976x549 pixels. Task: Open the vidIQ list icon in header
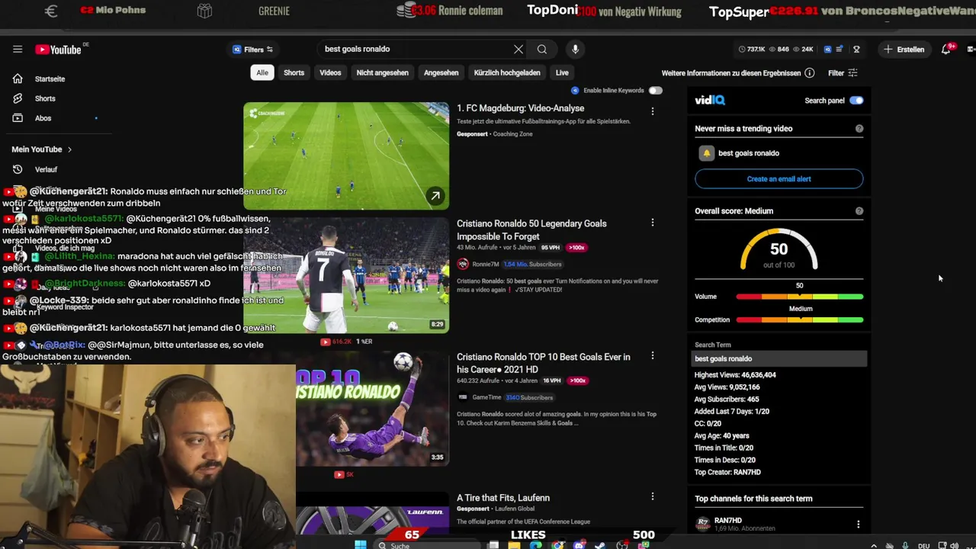[x=840, y=50]
